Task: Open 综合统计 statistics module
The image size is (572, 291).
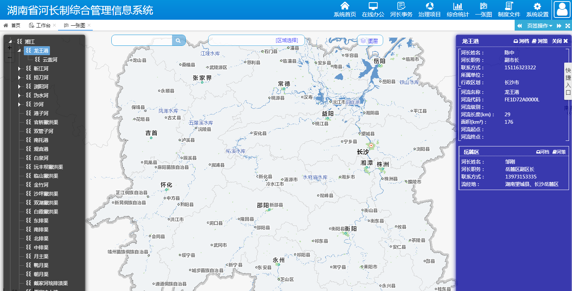Action: (x=458, y=10)
